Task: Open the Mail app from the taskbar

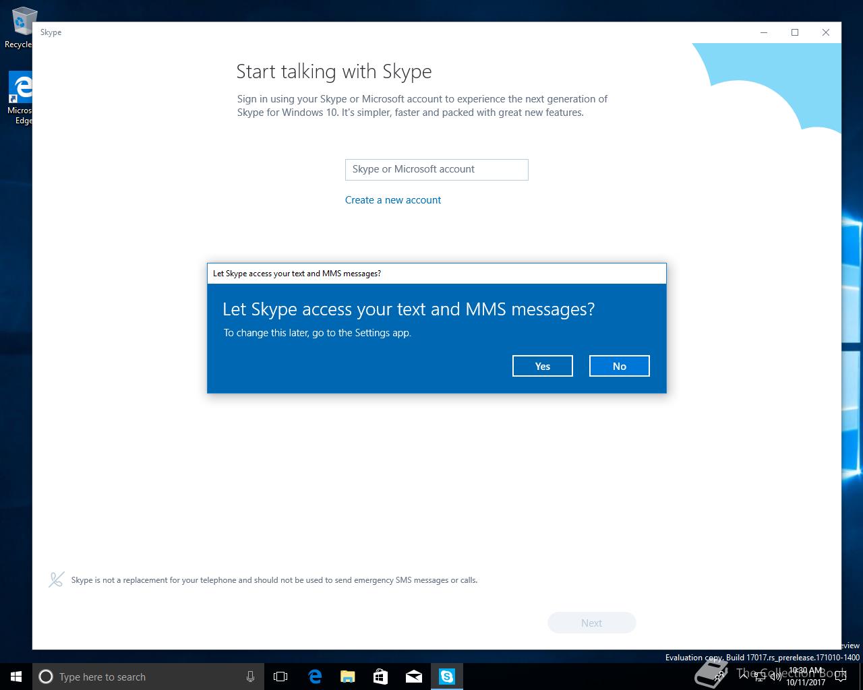Action: point(413,677)
